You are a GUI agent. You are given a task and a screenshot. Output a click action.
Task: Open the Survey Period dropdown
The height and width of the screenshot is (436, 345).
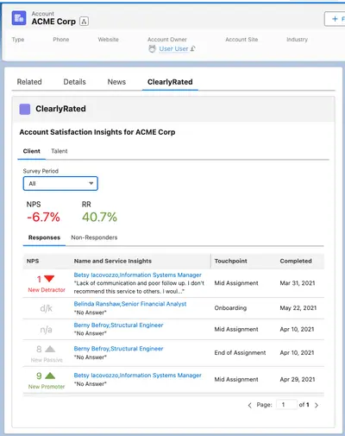(x=60, y=184)
